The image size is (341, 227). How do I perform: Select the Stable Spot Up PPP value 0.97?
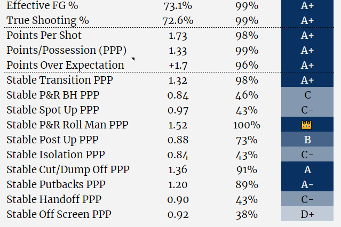coord(178,110)
